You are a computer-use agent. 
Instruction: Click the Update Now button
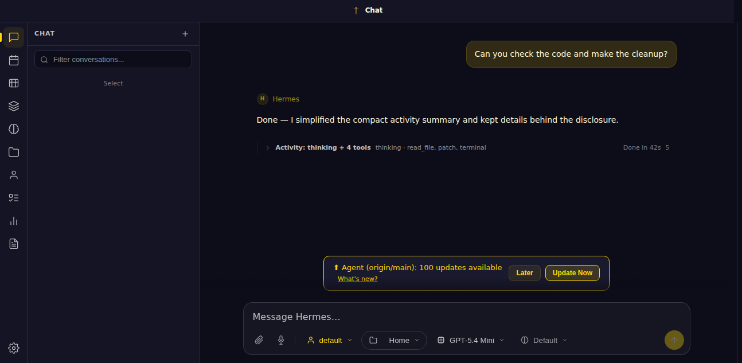(x=572, y=273)
